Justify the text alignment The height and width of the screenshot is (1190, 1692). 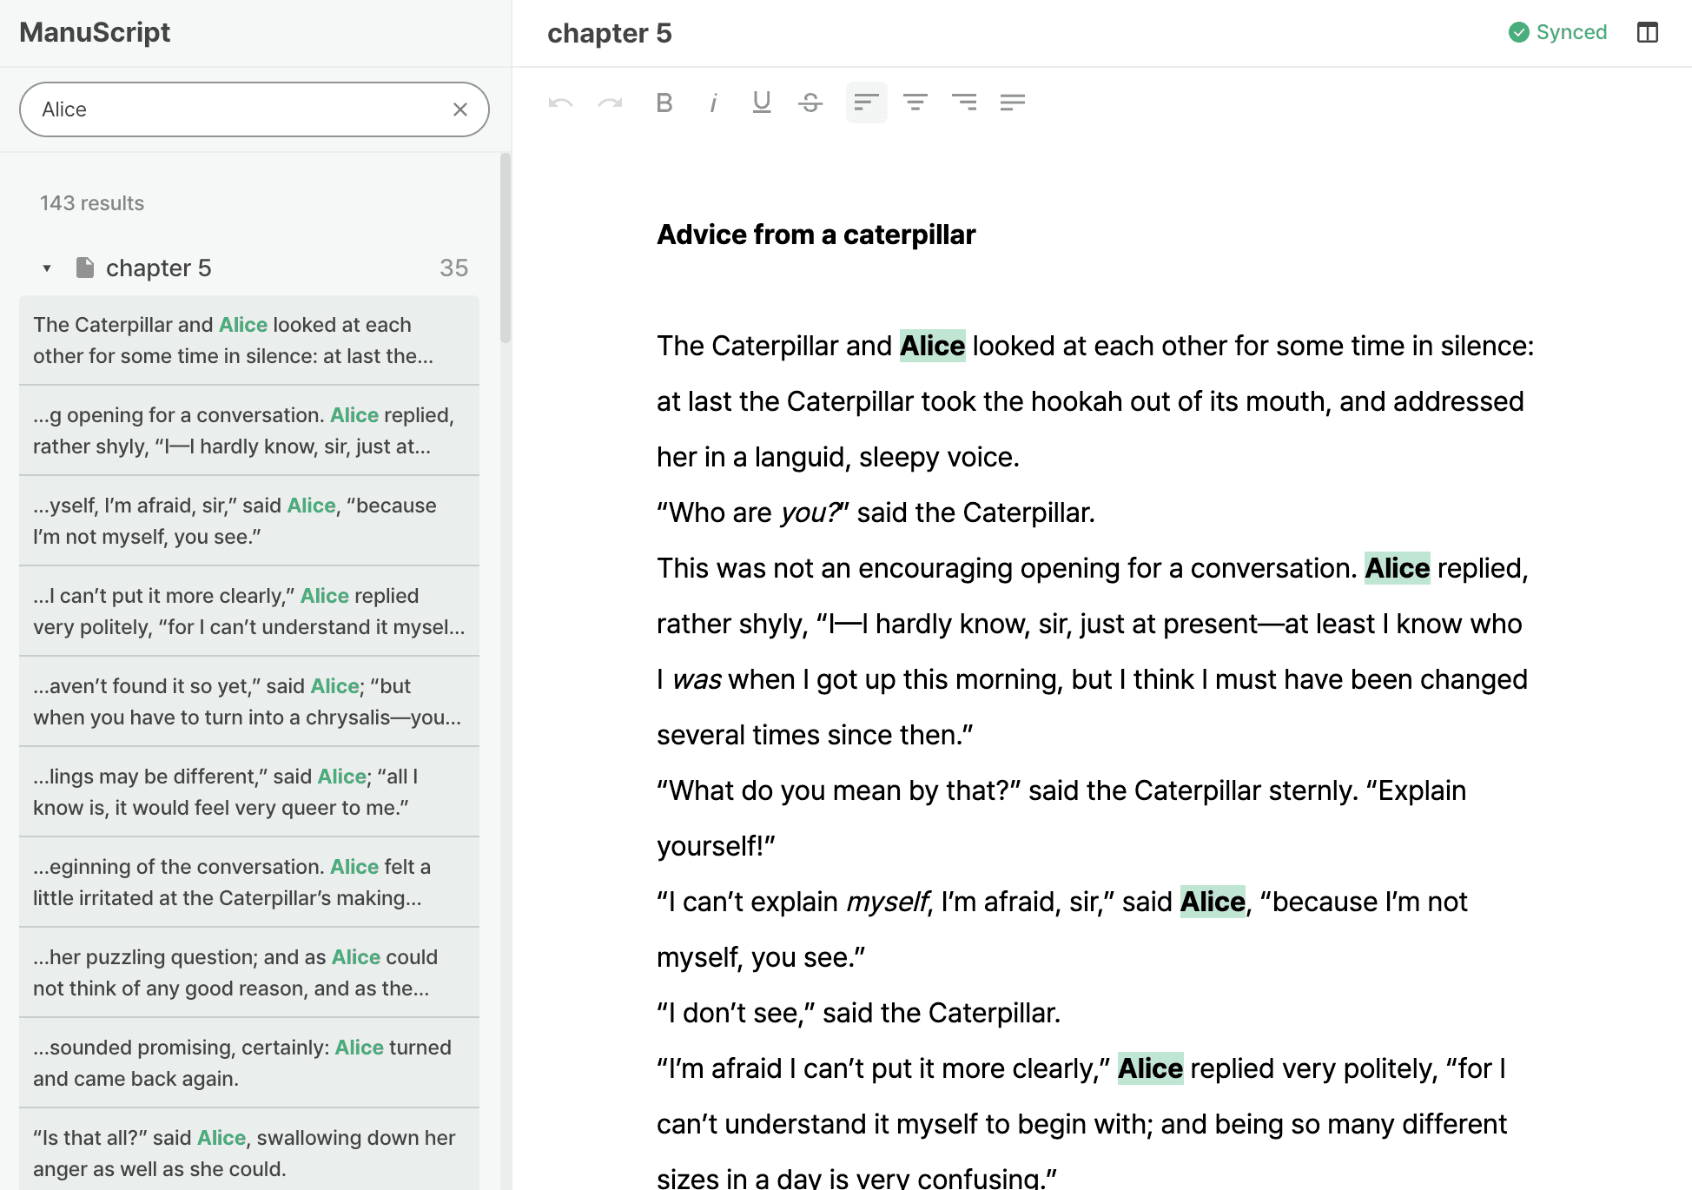pos(1012,103)
